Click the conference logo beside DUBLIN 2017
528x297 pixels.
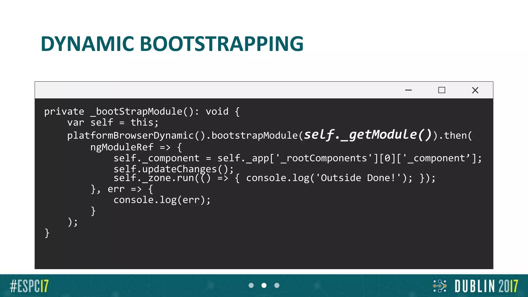440,286
